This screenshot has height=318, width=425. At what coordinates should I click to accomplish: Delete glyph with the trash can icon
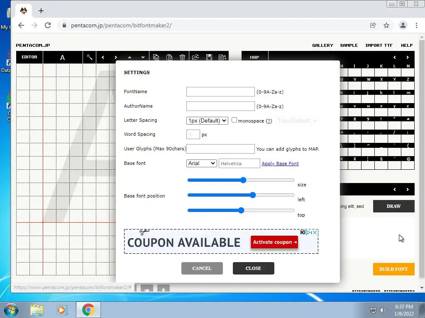pyautogui.click(x=183, y=57)
